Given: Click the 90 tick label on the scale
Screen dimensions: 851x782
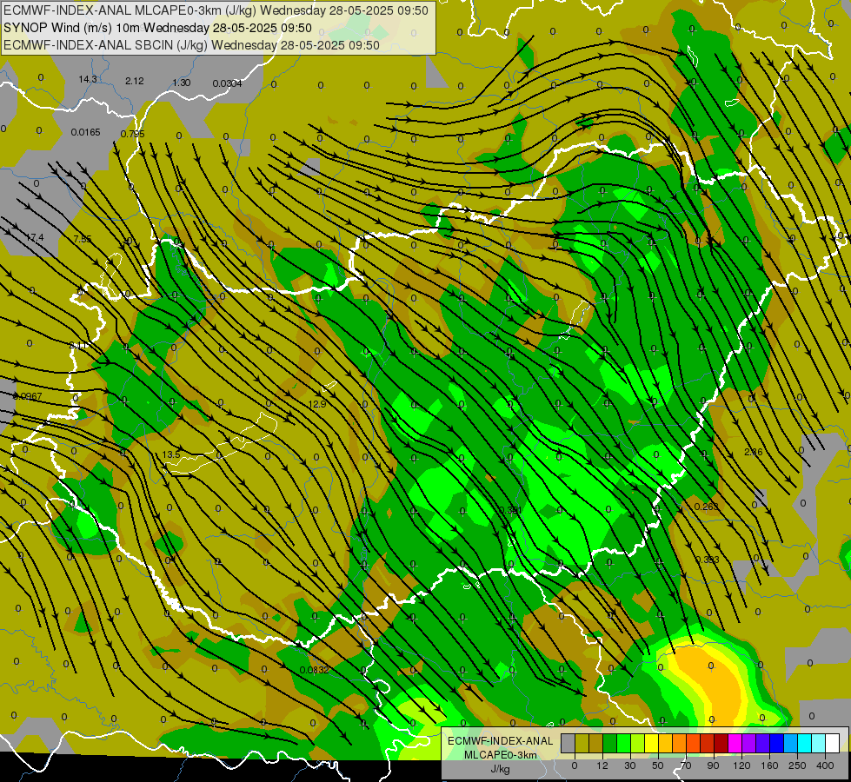Looking at the screenshot, I should (714, 765).
